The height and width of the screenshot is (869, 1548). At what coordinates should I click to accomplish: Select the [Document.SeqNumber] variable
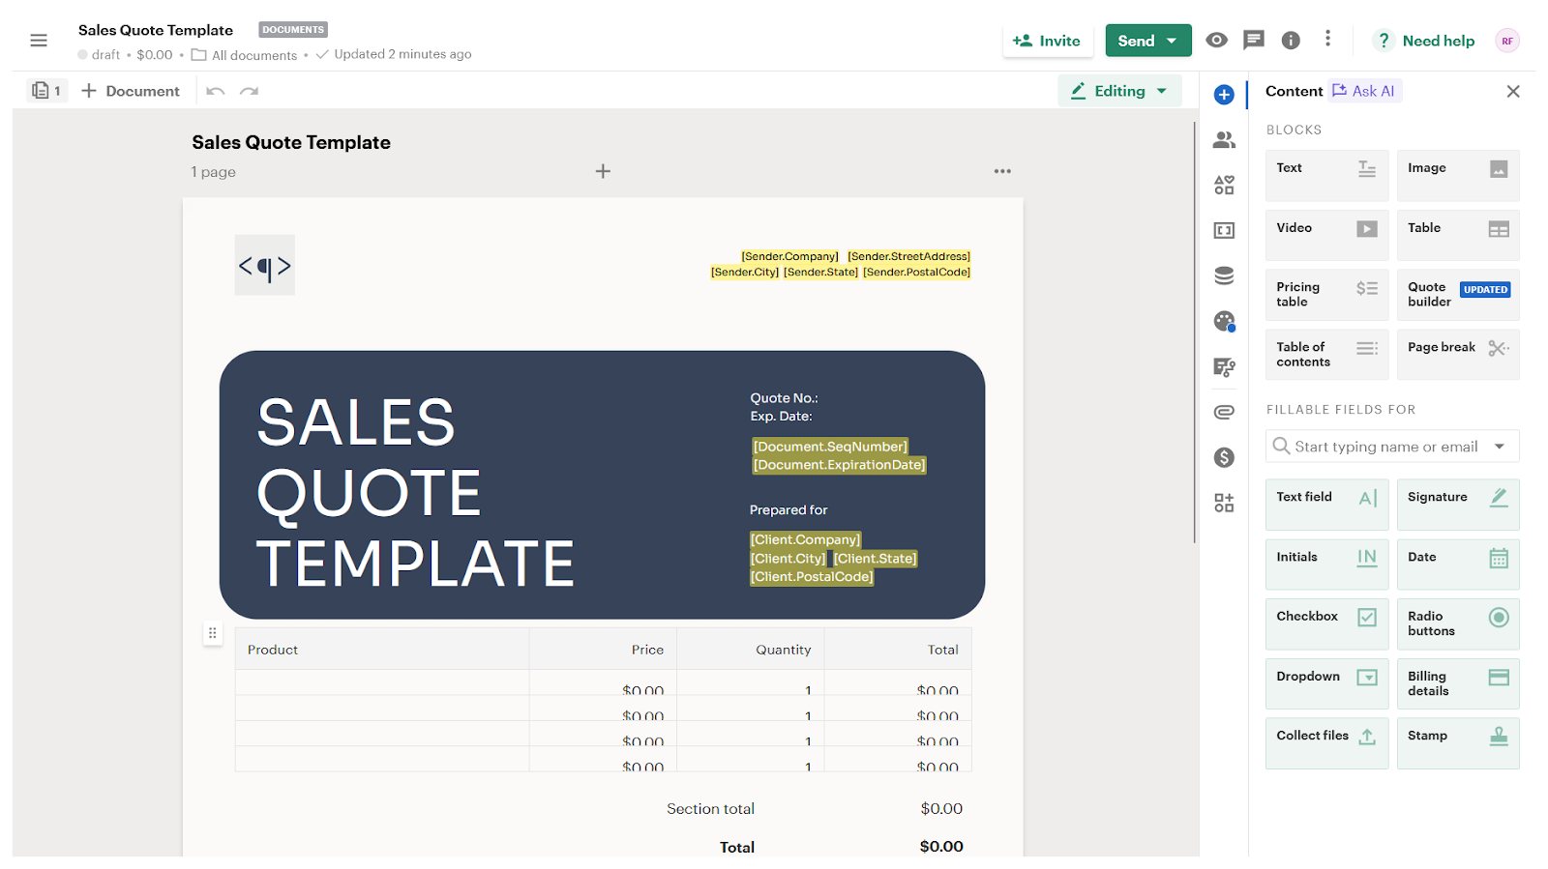coord(830,447)
